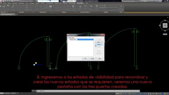Click the Move Down button

coord(99,53)
